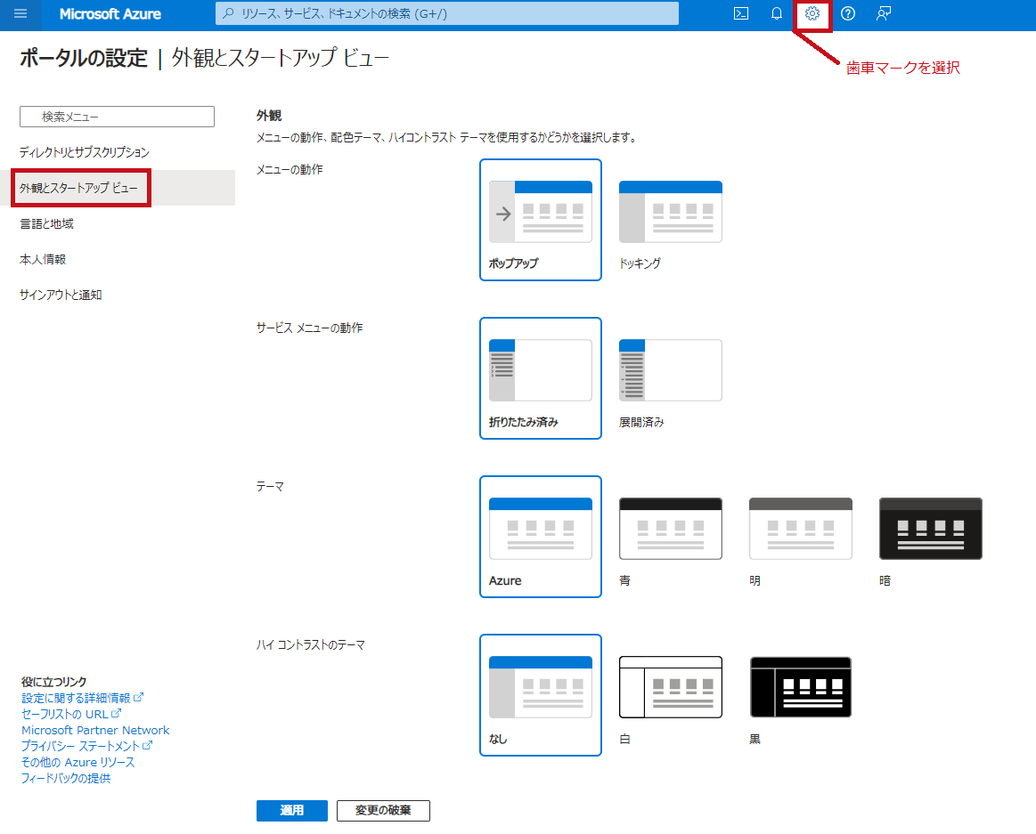
Task: Open プライバシー ステートメント link
Action: click(80, 746)
